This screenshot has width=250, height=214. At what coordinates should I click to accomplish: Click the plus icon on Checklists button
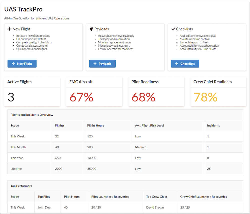177,64
